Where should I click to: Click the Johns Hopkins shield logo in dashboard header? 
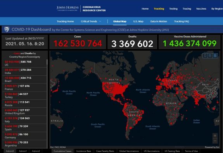[x=7, y=29]
